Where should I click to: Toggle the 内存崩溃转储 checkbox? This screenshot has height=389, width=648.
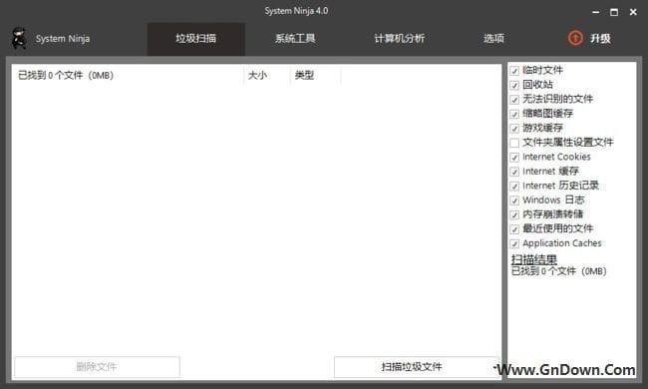point(514,215)
